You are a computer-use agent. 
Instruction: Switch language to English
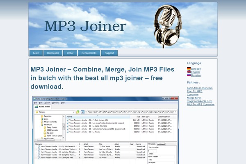(x=195, y=72)
